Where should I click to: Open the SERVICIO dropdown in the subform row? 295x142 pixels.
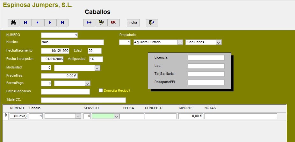pyautogui.click(x=117, y=117)
